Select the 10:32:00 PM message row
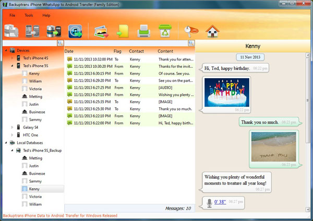 pos(130,59)
